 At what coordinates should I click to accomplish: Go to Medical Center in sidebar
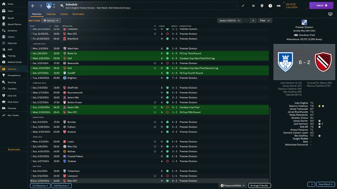tap(14, 62)
